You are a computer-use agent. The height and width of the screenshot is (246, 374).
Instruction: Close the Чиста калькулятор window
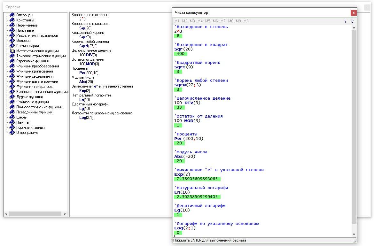pyautogui.click(x=354, y=13)
